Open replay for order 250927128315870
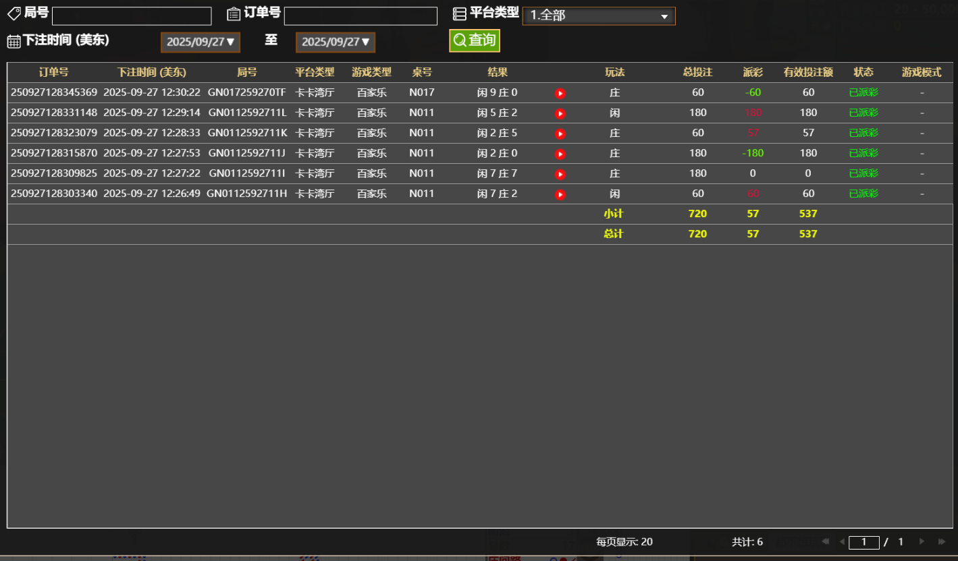 click(560, 154)
